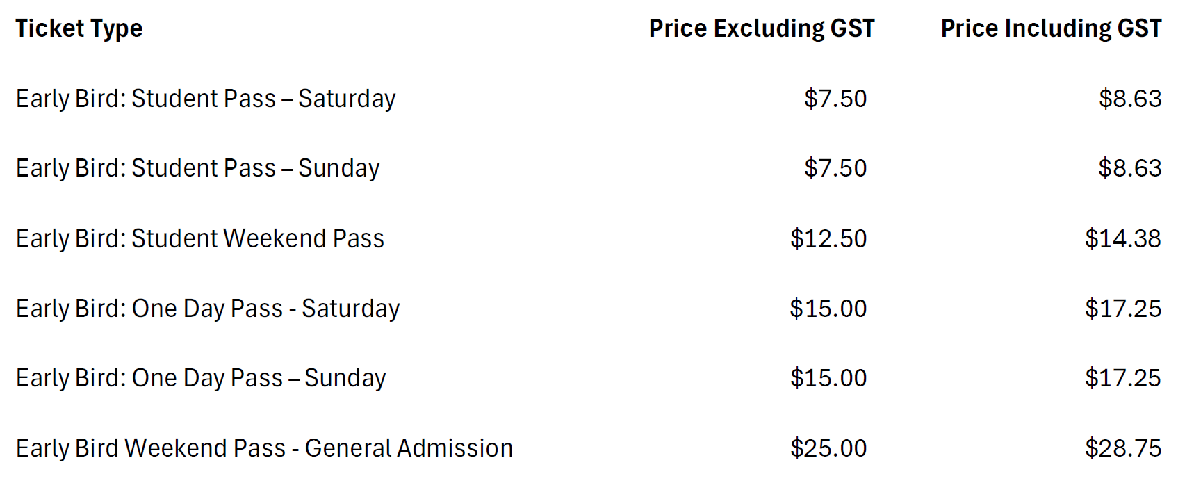Select Early Bird: Student Pass – Saturday
This screenshot has width=1178, height=483.
(x=206, y=99)
